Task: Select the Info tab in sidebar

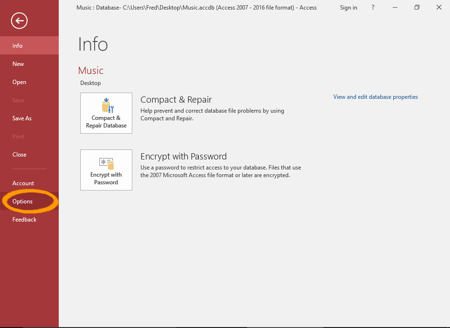Action: (18, 46)
